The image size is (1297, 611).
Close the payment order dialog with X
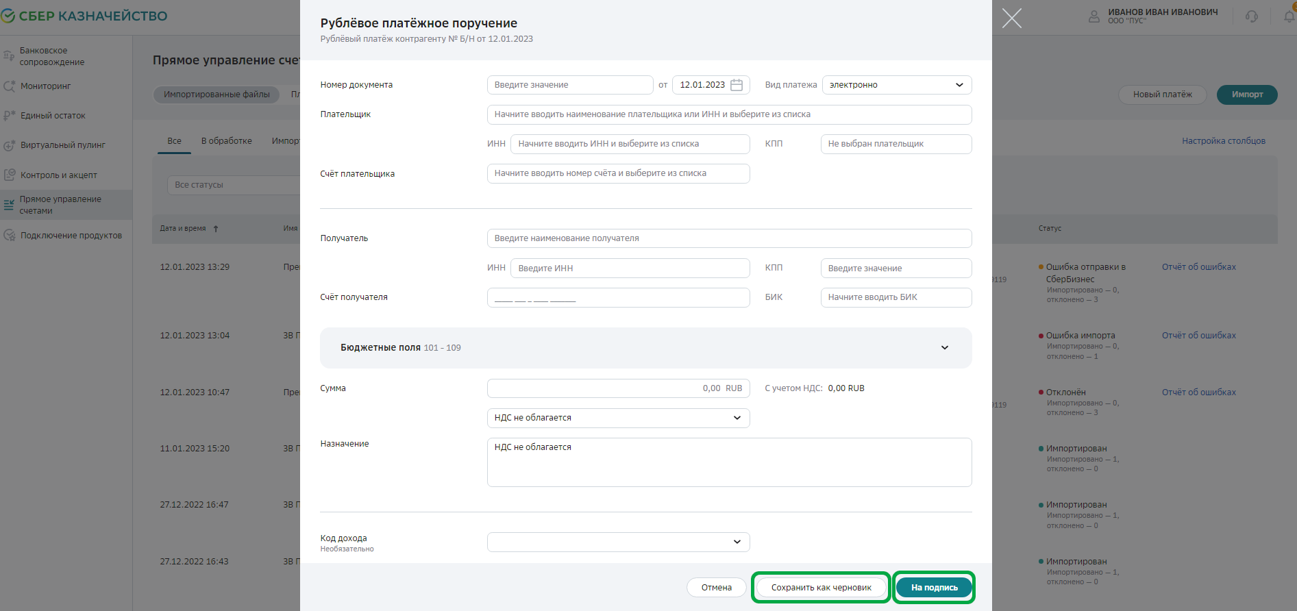(1011, 18)
